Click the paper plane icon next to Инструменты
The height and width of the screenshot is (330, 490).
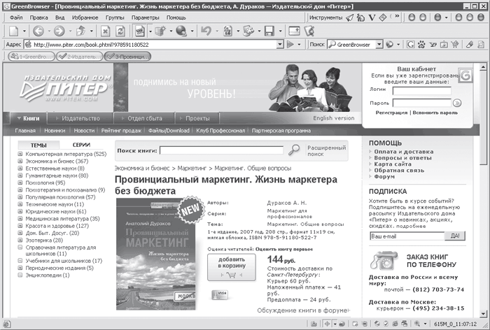[350, 17]
